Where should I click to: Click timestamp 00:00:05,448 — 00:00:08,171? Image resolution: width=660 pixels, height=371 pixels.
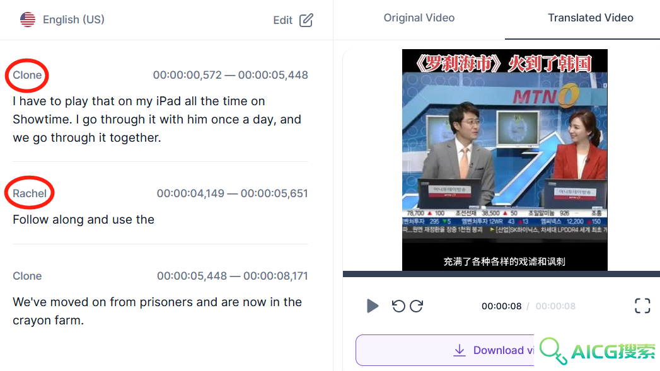pos(233,276)
